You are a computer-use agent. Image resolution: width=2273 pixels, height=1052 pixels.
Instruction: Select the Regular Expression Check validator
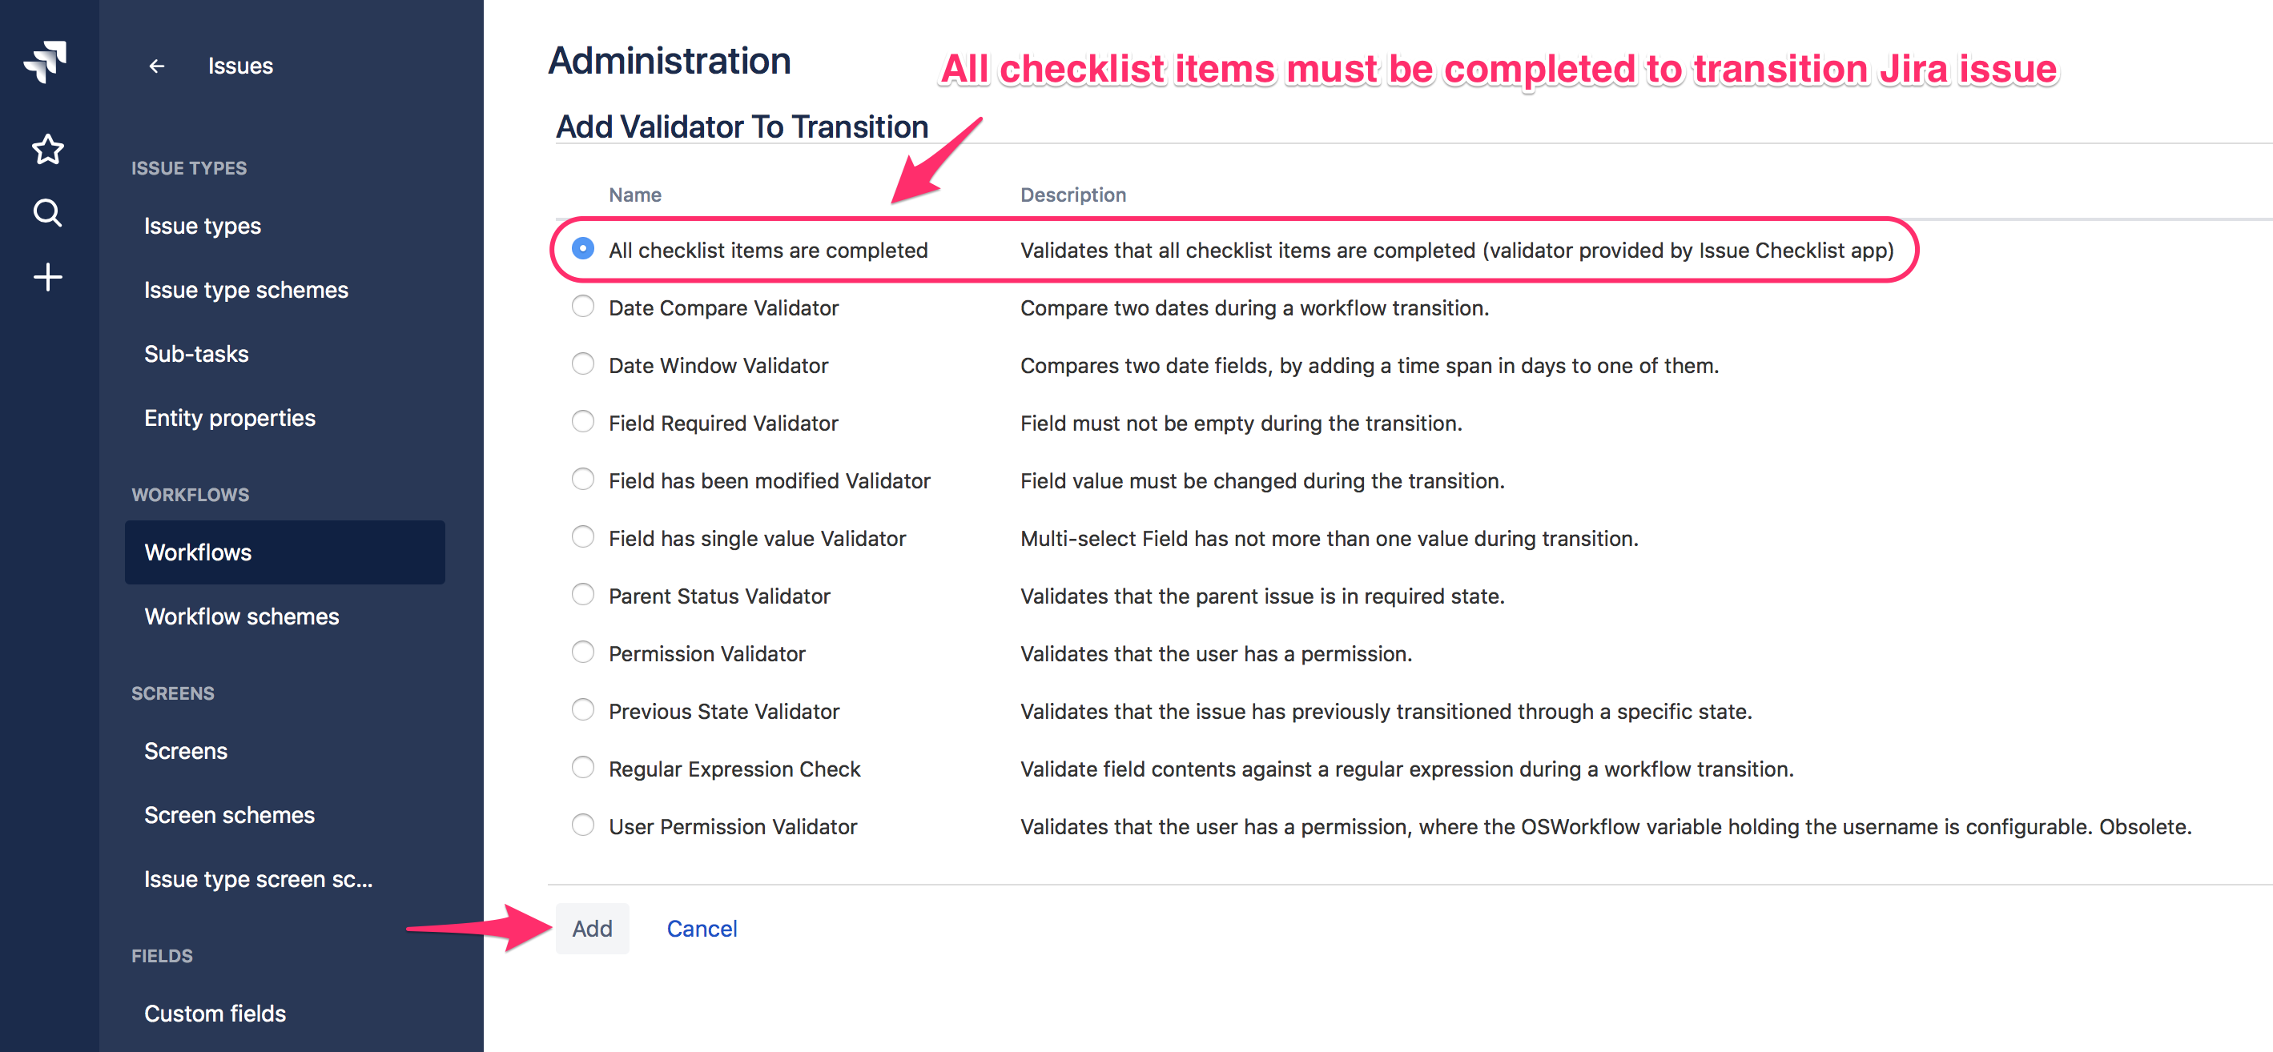pyautogui.click(x=582, y=766)
